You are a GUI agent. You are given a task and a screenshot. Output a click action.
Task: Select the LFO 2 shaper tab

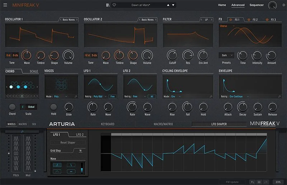(80, 135)
